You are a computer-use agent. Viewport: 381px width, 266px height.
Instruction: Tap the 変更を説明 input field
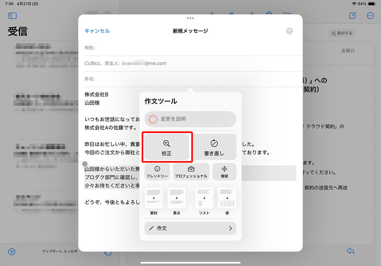(x=190, y=119)
